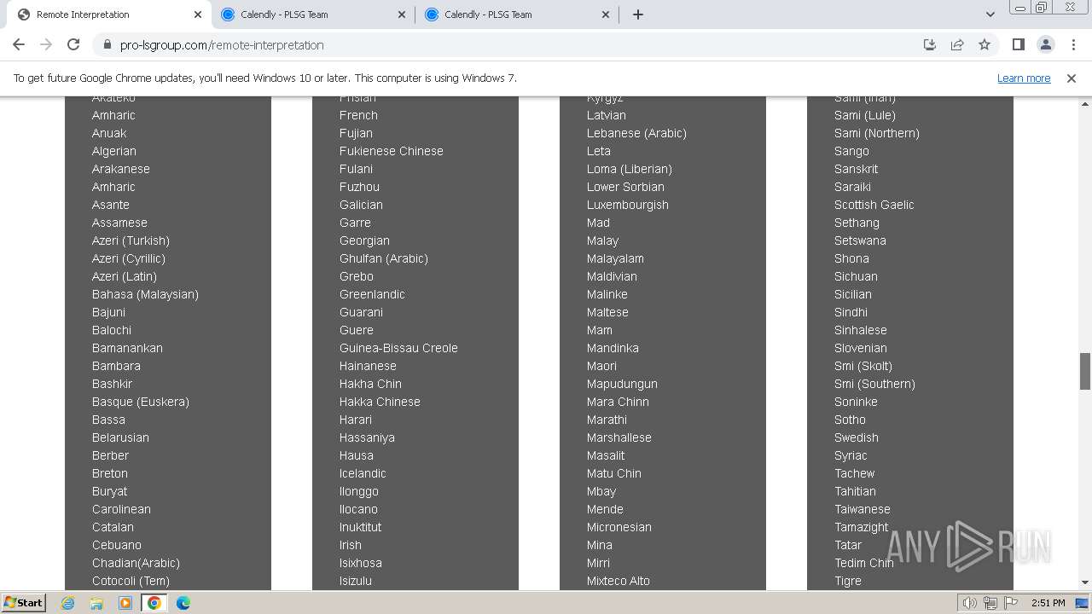Screen dimensions: 1092x614
Task: Go back to the previous page
Action: 19,44
